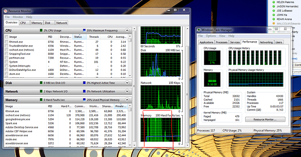The image size is (301, 157).
Task: Click the green CPU Usage indicator square
Action: (x=41, y=30)
